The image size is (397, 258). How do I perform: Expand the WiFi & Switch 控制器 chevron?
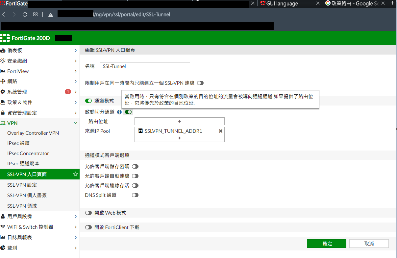coord(76,227)
